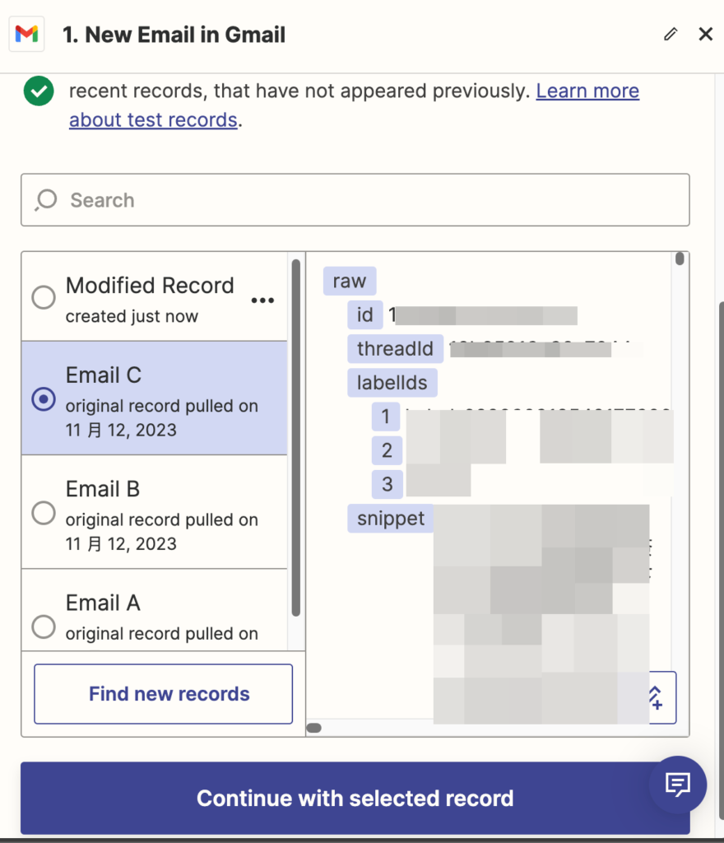
Task: Click the 'raw' field tag
Action: [350, 282]
